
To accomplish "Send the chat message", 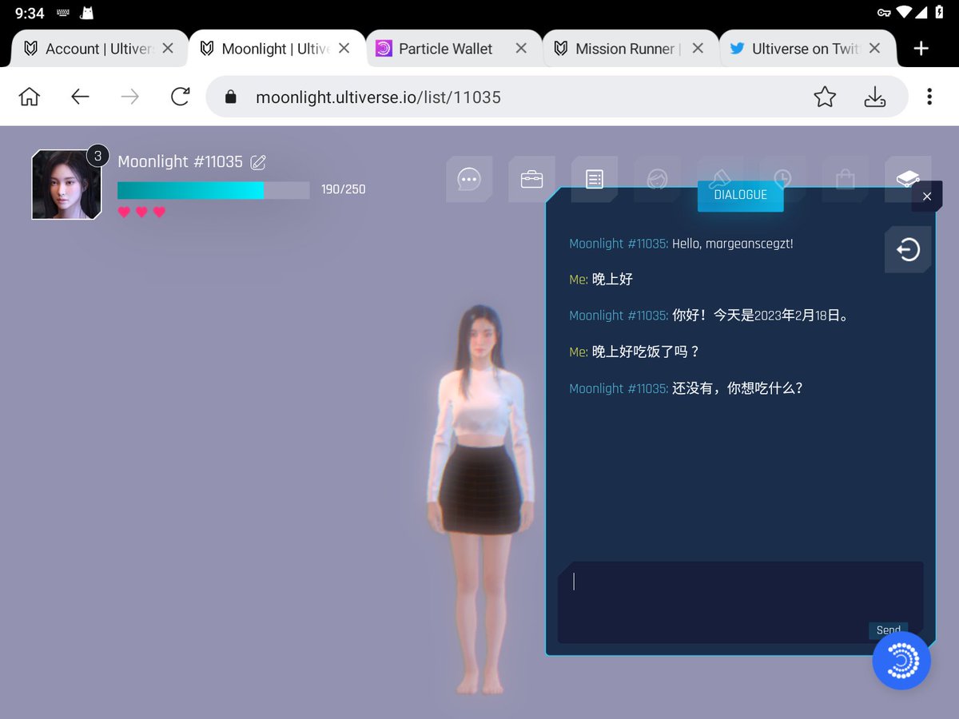I will 888,630.
